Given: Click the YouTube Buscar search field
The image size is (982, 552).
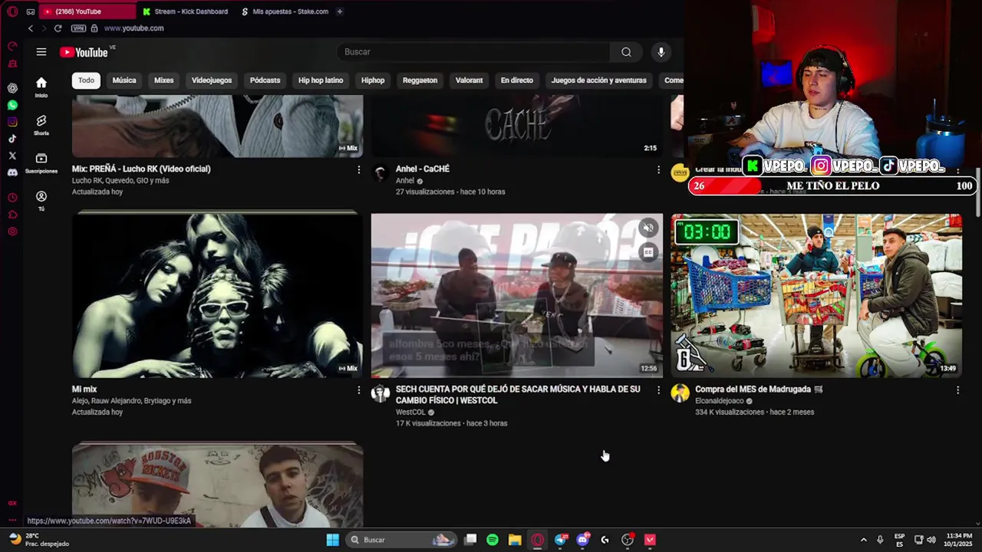Looking at the screenshot, I should (x=473, y=52).
